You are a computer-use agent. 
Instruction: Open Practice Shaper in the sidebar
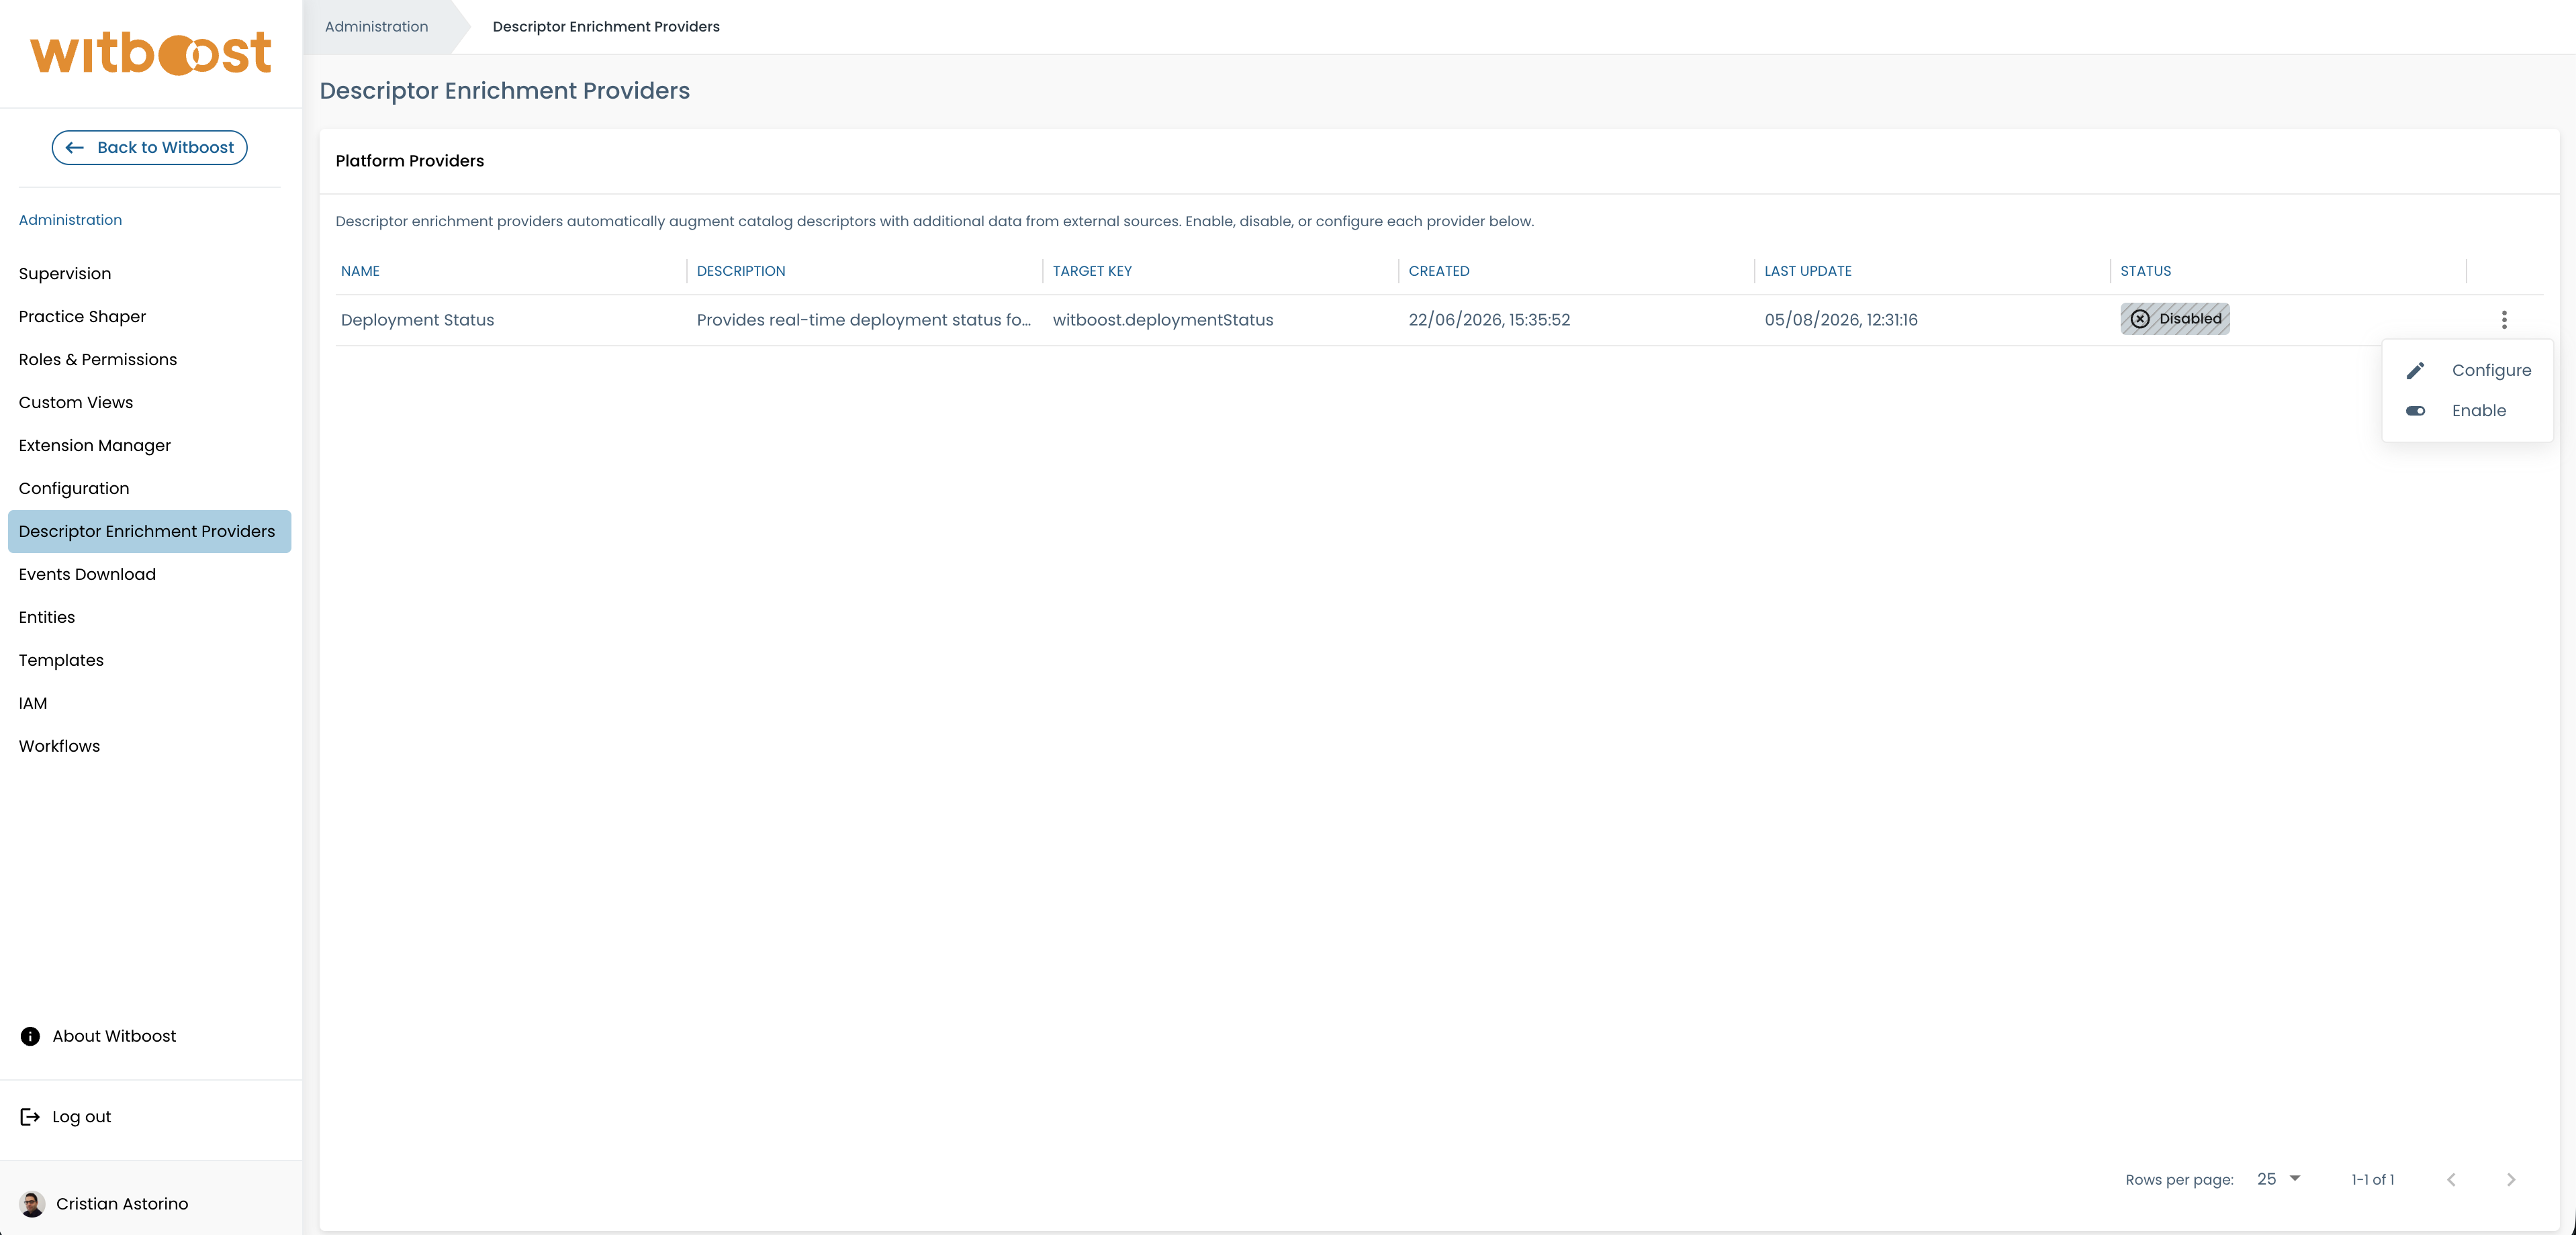pyautogui.click(x=82, y=317)
